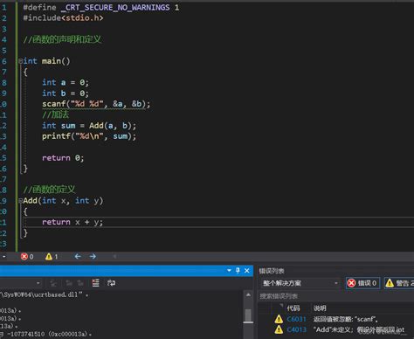Open the output window options menu arrow
Screen dimensions: 414x339
[229, 271]
